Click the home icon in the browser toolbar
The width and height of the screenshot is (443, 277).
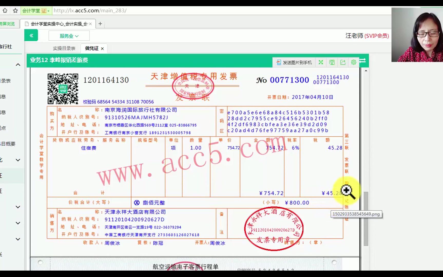[5, 11]
